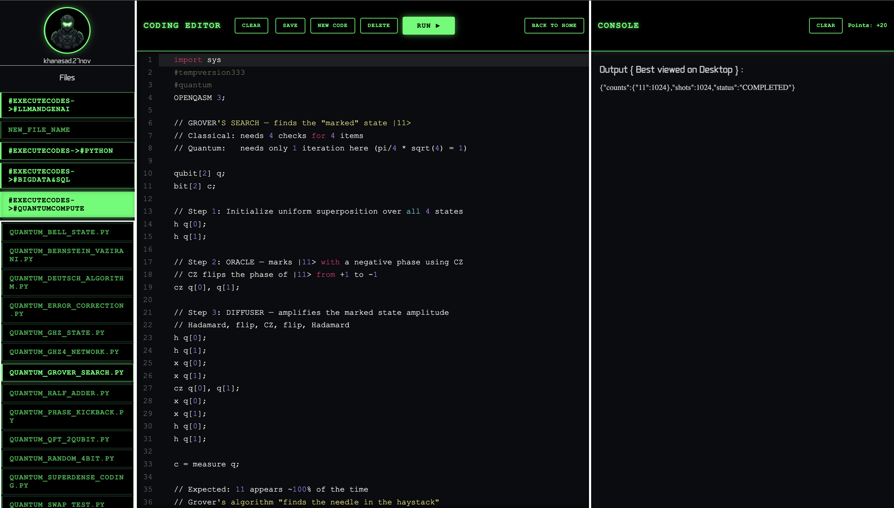Expand the #EXECUTECODES->#LLMANDGENAI folder
The height and width of the screenshot is (508, 894).
coord(68,105)
